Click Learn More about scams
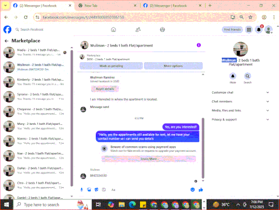The image size is (280, 210). click(148, 159)
